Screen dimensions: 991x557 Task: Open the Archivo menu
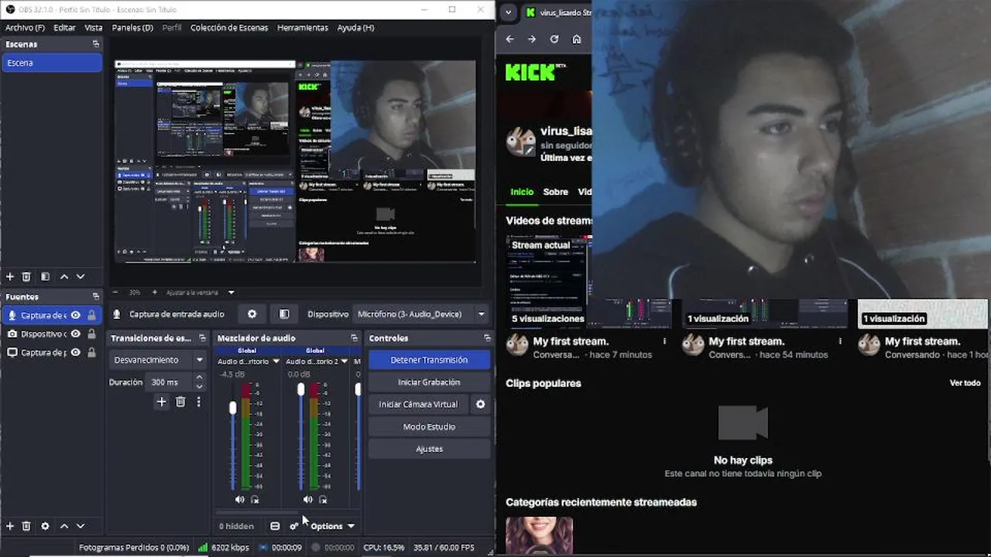[x=25, y=27]
